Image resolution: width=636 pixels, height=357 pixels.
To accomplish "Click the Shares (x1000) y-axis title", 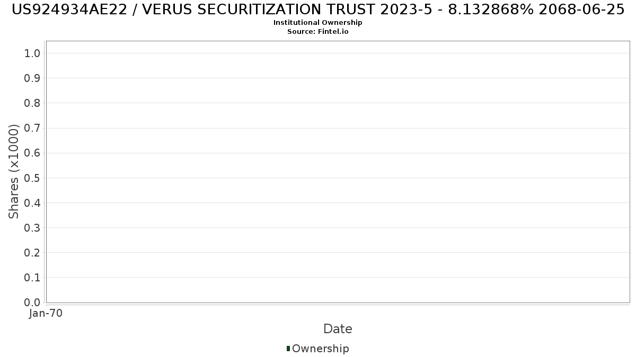I will pyautogui.click(x=14, y=171).
